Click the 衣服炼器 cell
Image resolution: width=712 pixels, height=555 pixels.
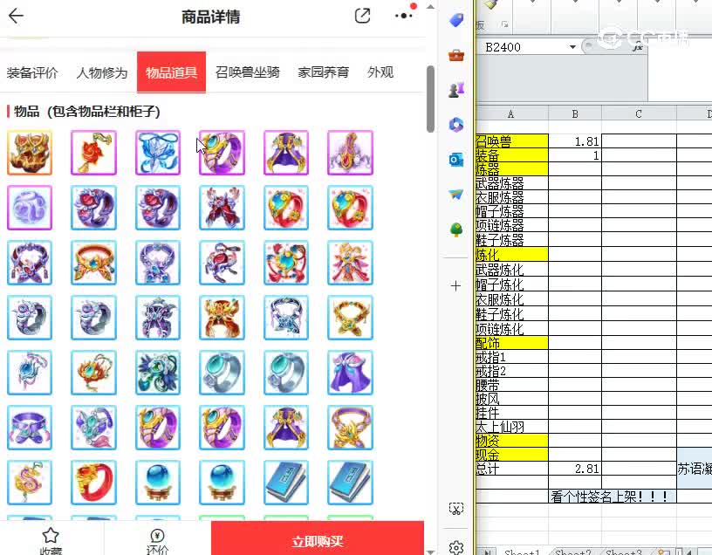click(x=511, y=197)
